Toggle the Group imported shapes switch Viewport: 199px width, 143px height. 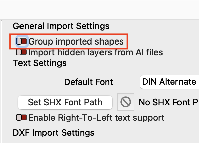pos(22,41)
